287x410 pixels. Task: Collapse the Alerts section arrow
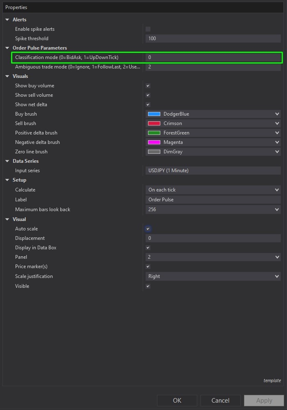click(7, 20)
